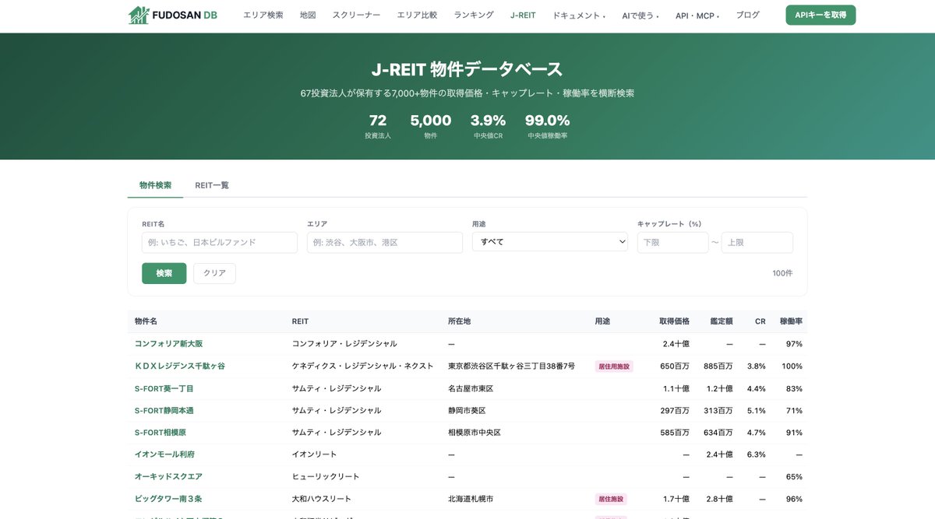Open オーキッドスクエア property link

point(168,477)
